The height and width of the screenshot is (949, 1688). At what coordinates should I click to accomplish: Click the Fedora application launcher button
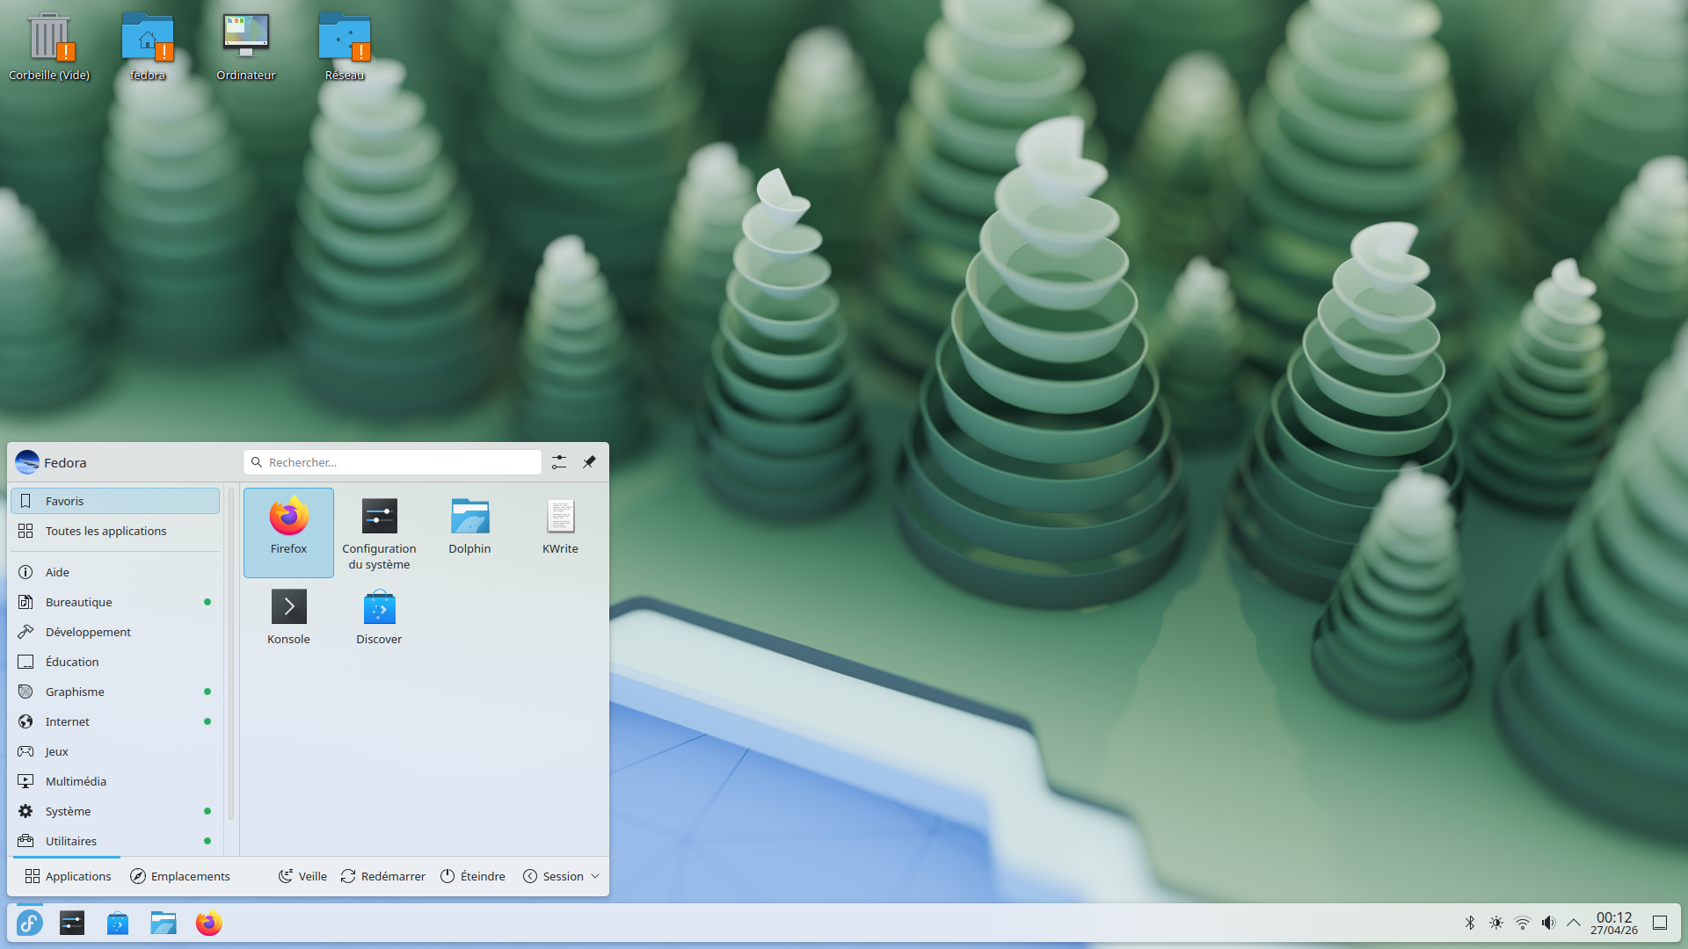point(30,923)
